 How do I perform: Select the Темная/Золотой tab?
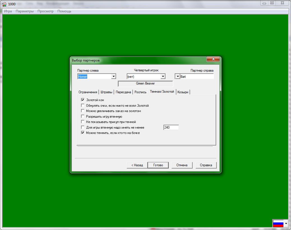pos(162,92)
